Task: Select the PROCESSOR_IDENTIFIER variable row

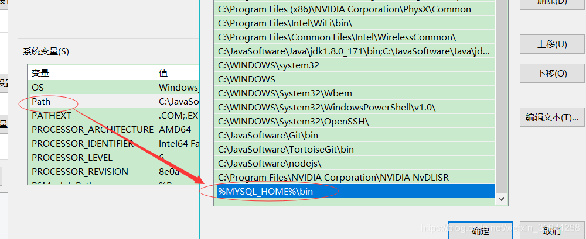Action: tap(114, 144)
